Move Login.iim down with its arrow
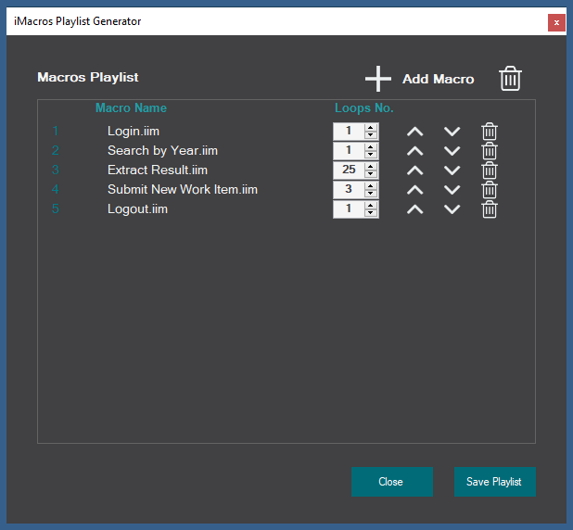 pyautogui.click(x=452, y=132)
